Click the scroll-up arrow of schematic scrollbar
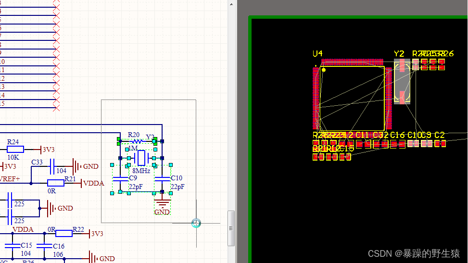The image size is (468, 263). [x=231, y=4]
